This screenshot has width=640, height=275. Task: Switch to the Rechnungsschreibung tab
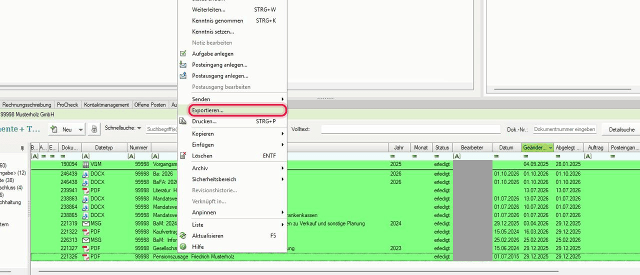[x=27, y=104]
